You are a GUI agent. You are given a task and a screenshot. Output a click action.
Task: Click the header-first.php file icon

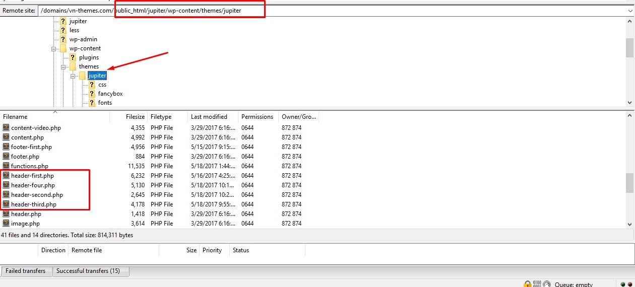[x=6, y=176]
